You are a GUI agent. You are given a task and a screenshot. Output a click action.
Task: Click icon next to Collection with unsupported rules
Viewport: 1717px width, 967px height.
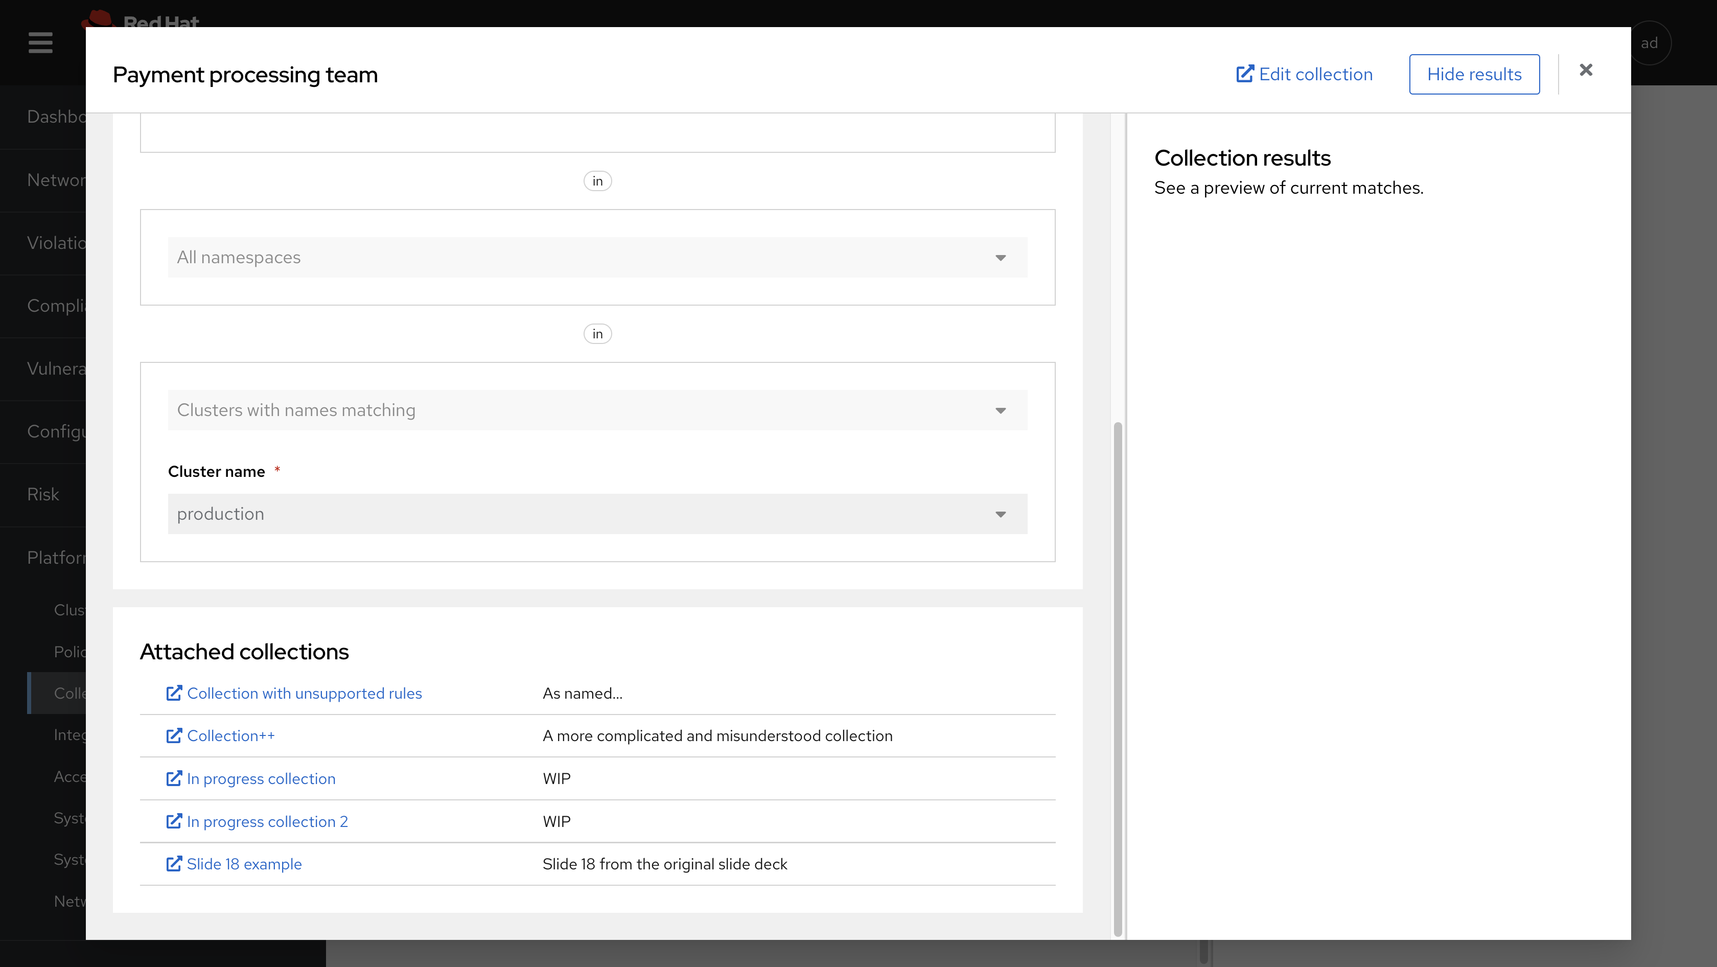click(173, 693)
